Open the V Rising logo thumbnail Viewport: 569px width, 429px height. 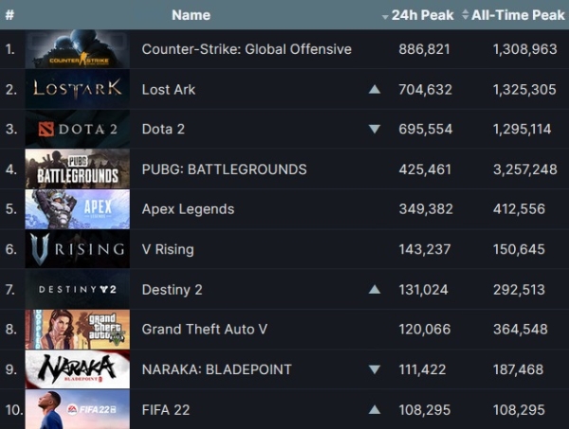click(77, 249)
